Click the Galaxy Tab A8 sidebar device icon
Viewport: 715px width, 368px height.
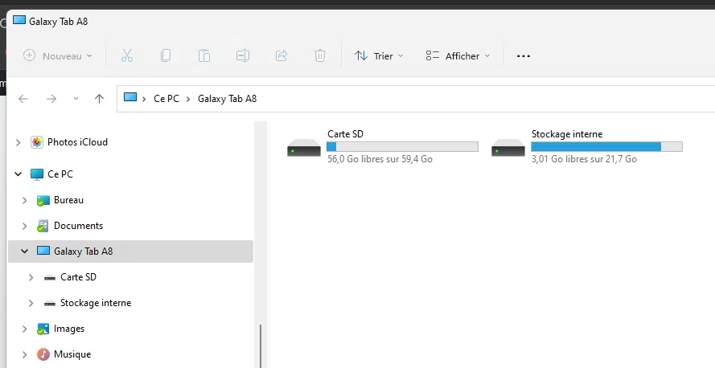(43, 251)
